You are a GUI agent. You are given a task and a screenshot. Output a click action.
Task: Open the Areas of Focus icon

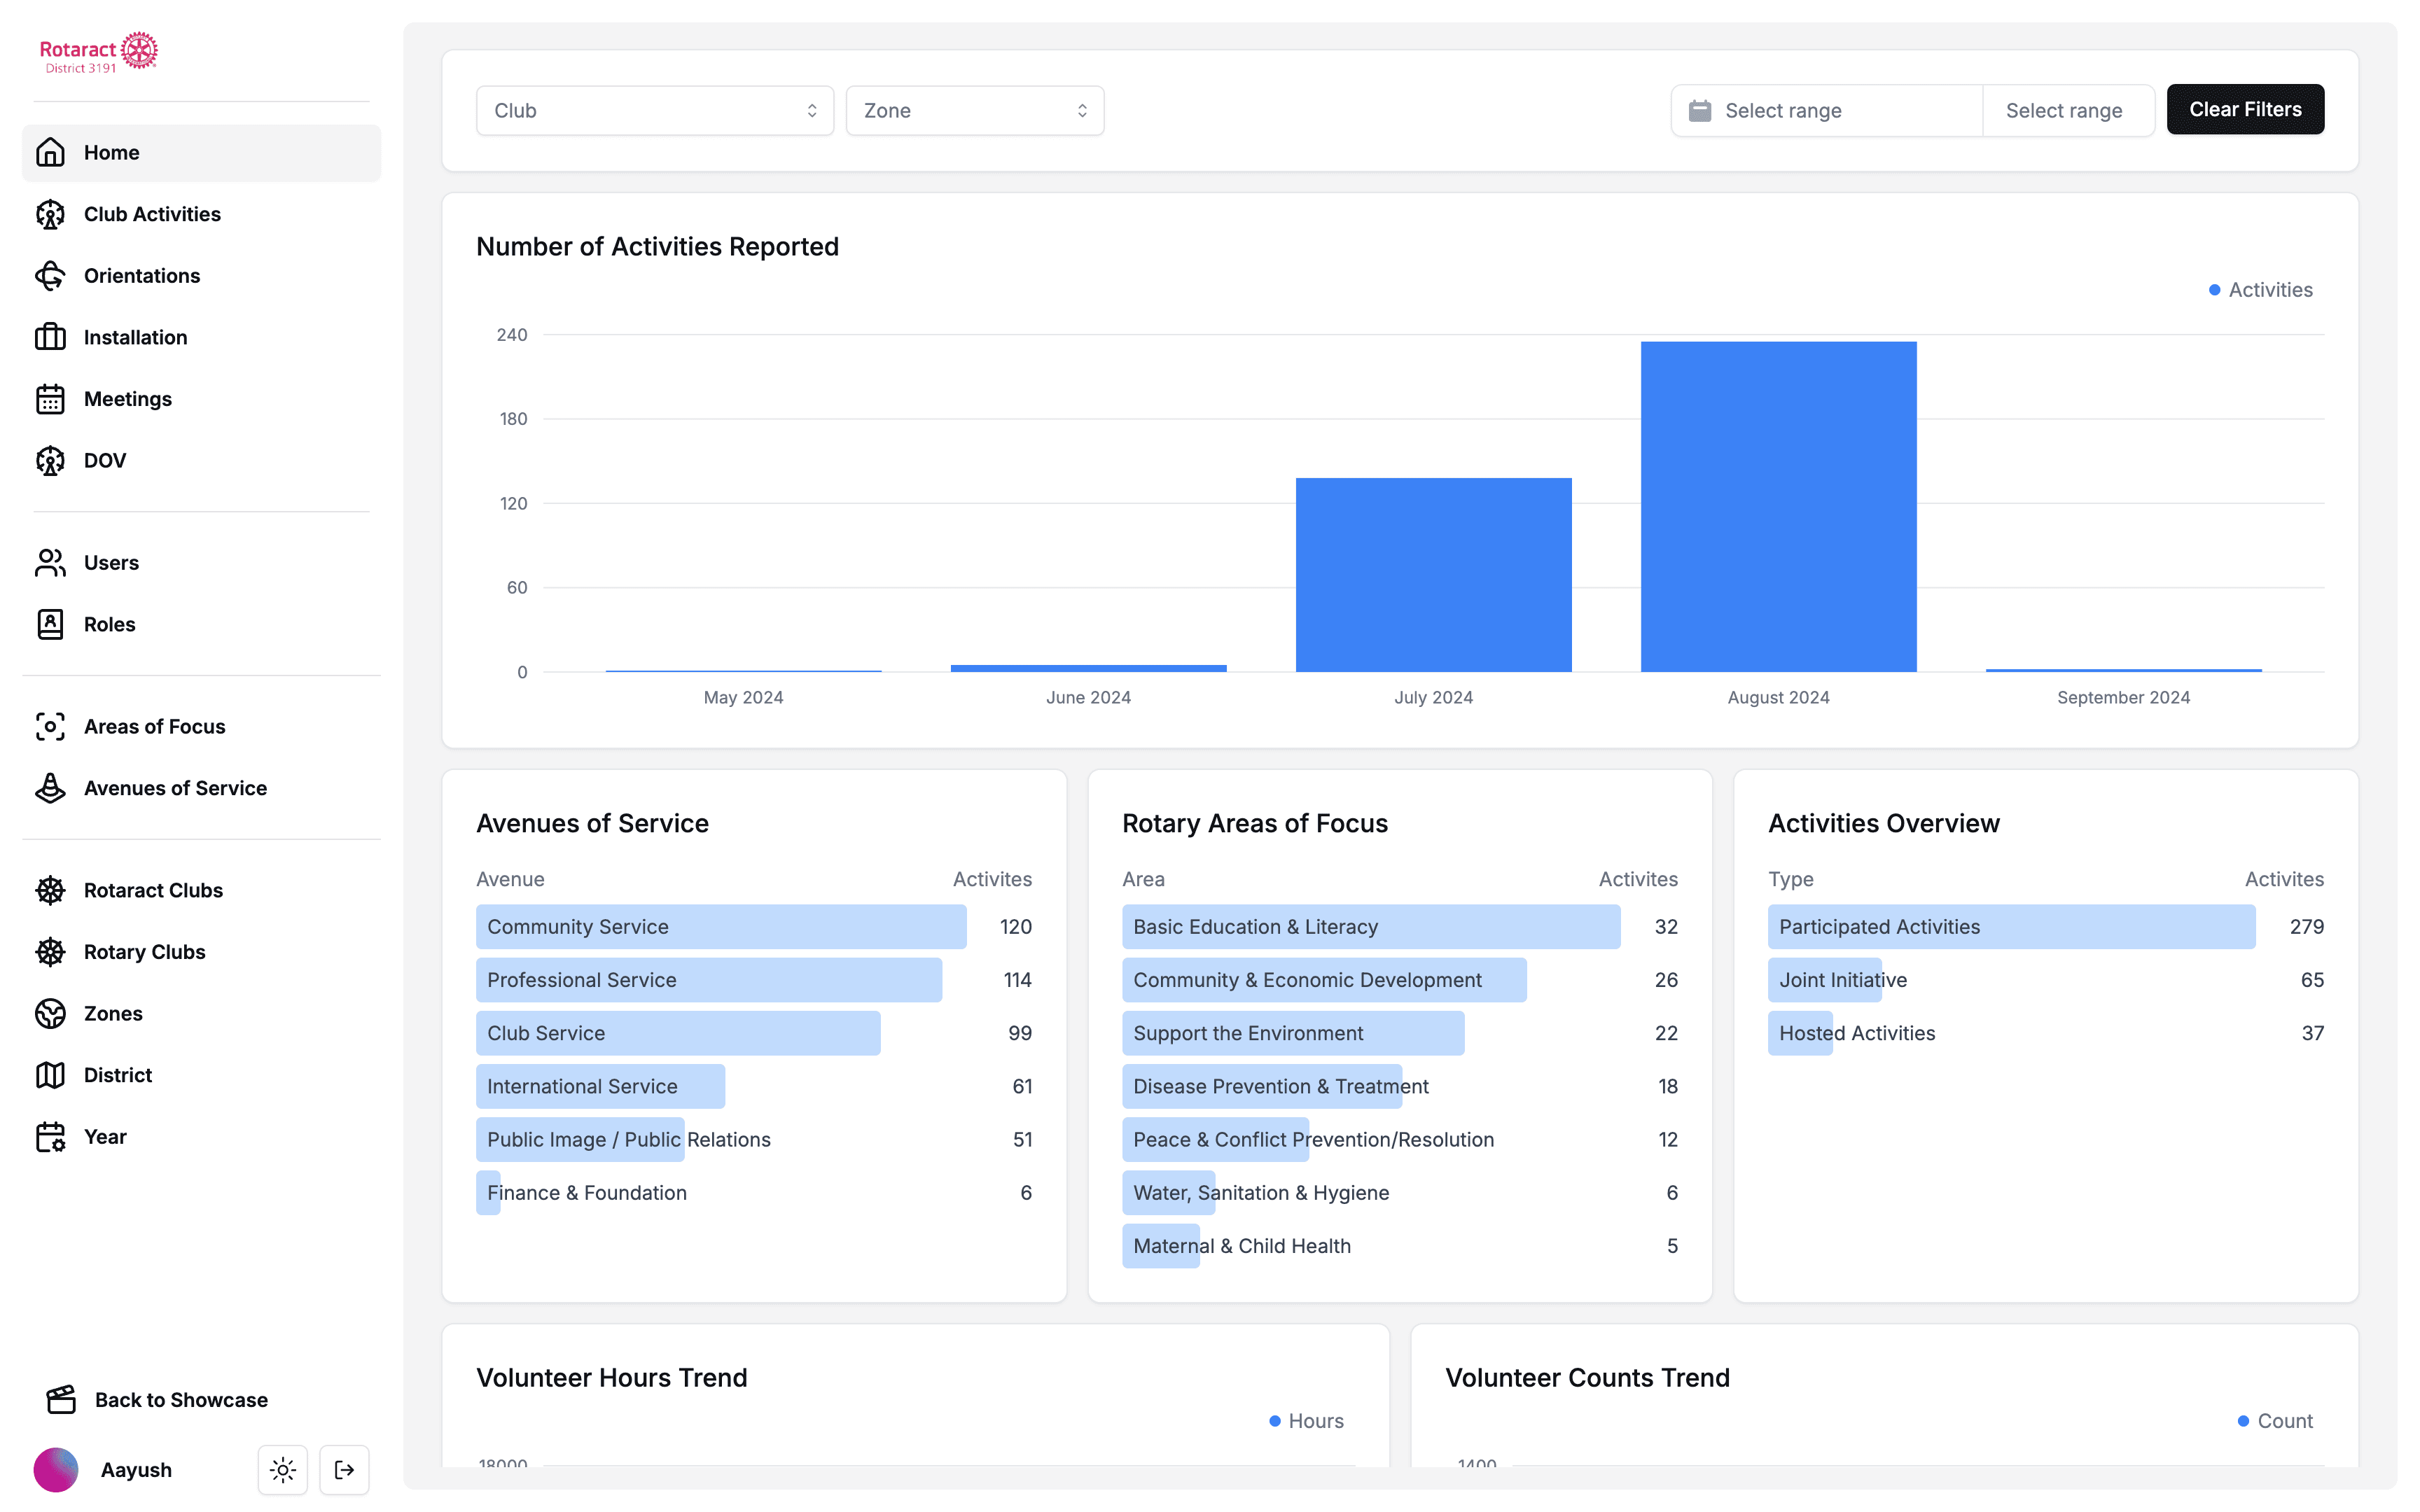(50, 727)
